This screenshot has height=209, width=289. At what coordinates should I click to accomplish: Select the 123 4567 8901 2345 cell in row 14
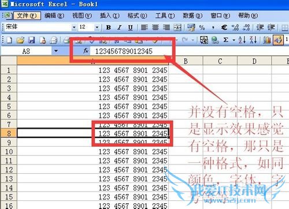point(93,188)
